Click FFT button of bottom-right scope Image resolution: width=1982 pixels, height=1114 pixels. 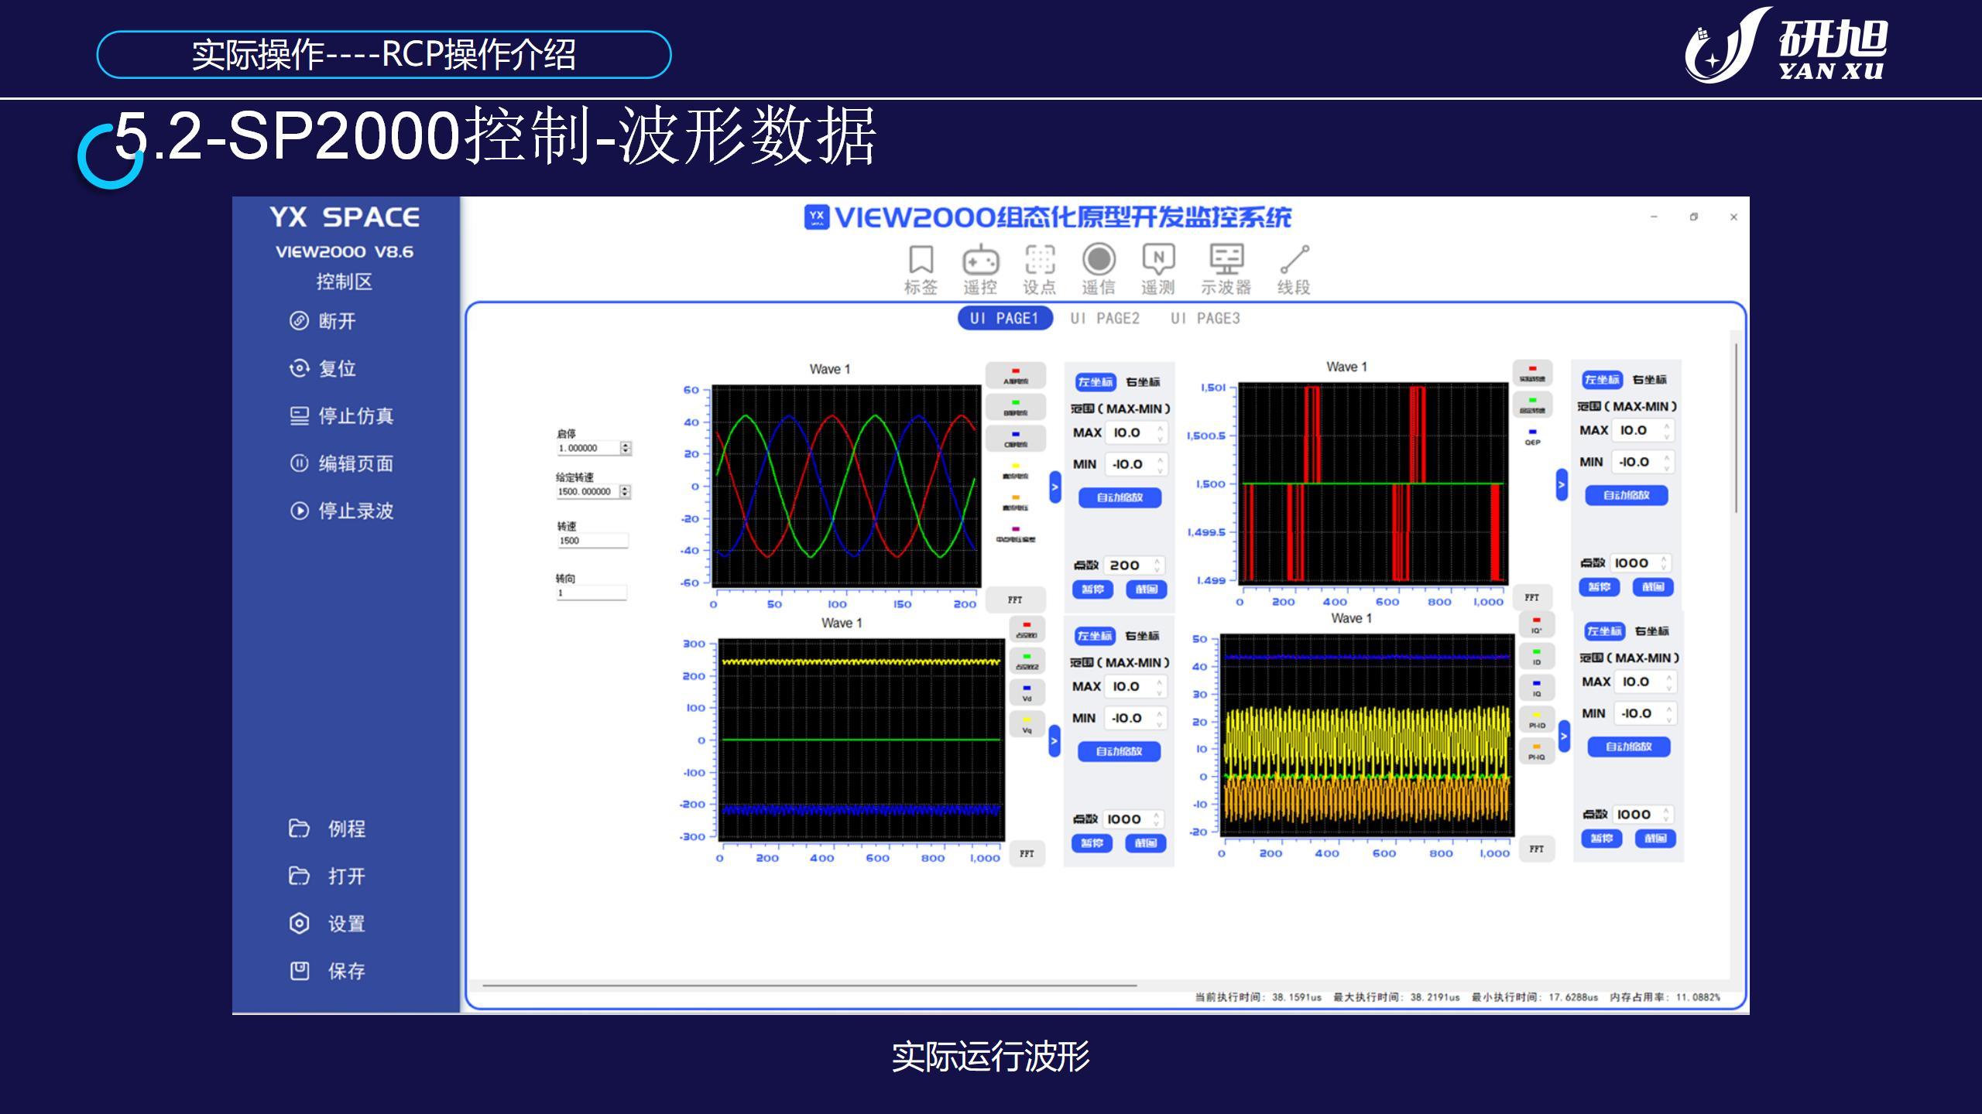tap(1537, 849)
